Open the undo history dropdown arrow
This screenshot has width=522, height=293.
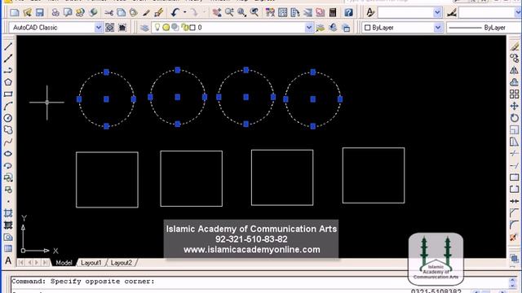185,13
